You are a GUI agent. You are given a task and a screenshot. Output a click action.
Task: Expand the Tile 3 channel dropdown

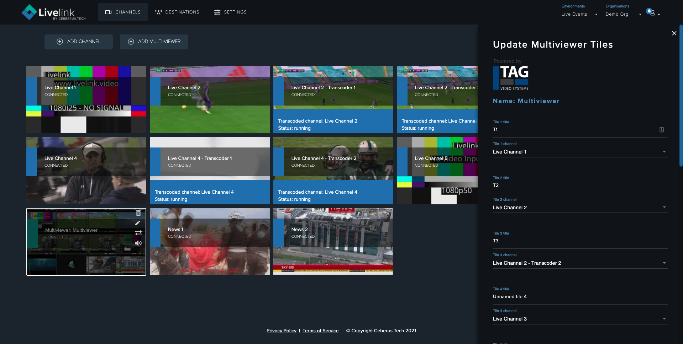tap(580, 263)
